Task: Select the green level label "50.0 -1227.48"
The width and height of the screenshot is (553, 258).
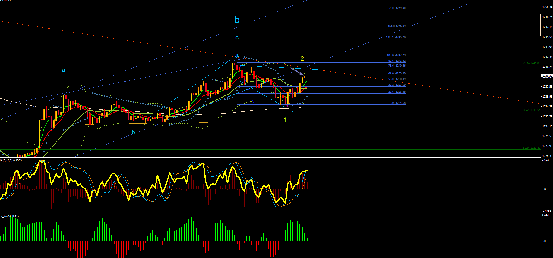Action: (532, 148)
